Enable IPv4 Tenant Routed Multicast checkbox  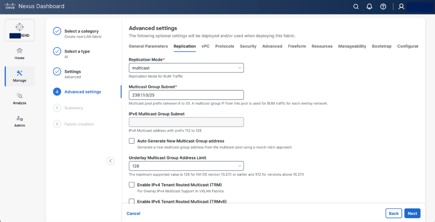[x=132, y=185]
